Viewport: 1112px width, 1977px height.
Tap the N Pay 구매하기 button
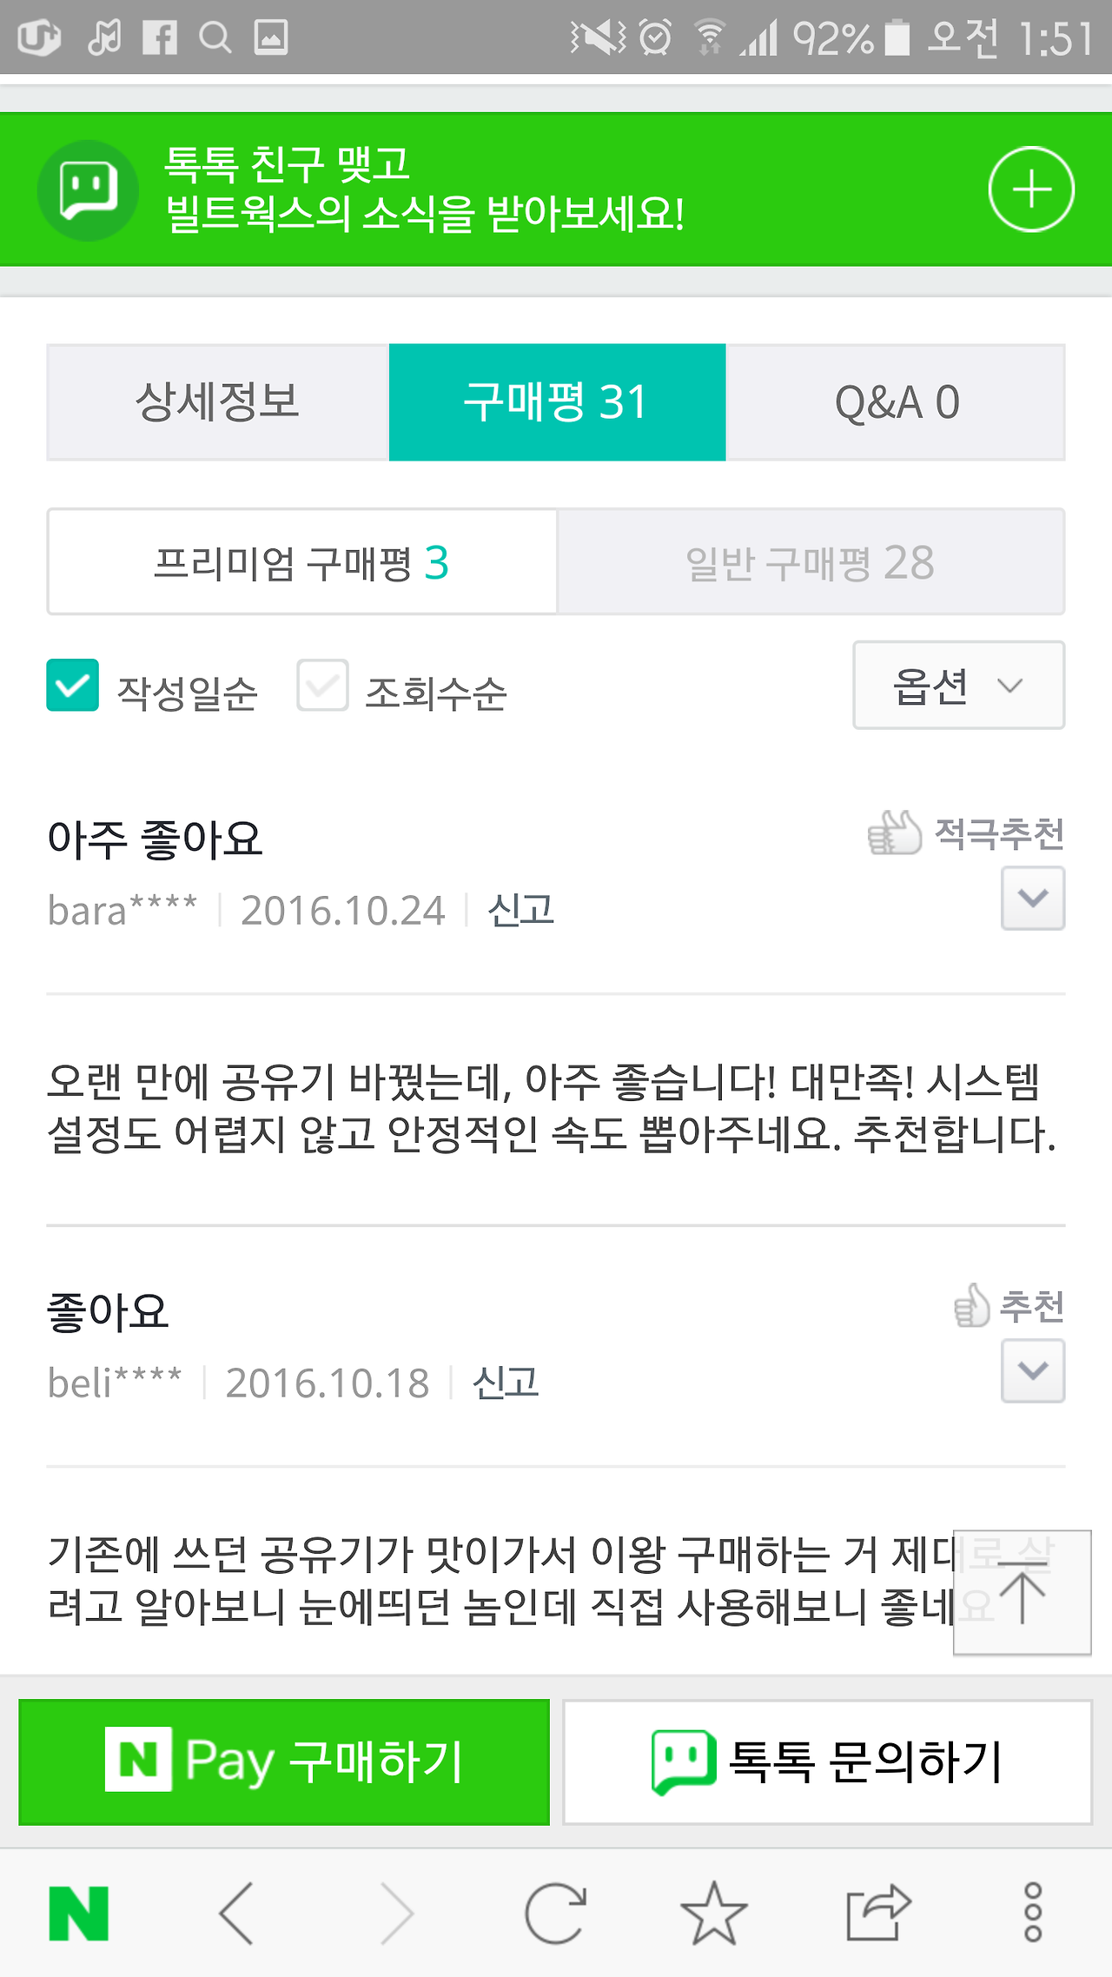284,1762
